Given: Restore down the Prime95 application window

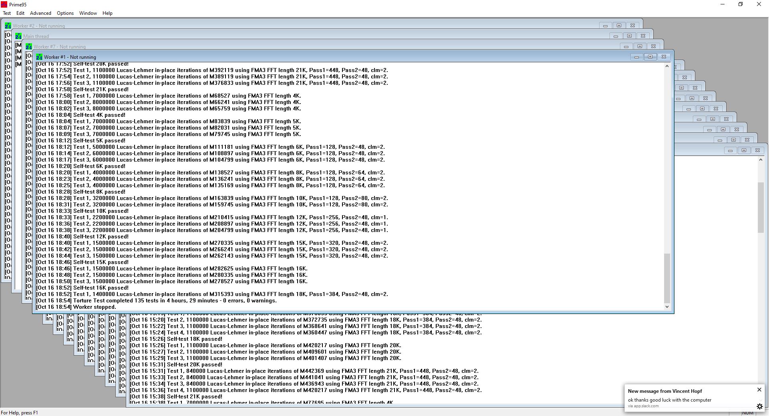Looking at the screenshot, I should (741, 4).
